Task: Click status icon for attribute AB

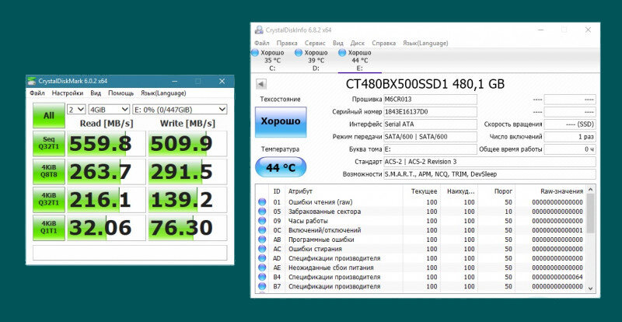Action: coord(262,240)
